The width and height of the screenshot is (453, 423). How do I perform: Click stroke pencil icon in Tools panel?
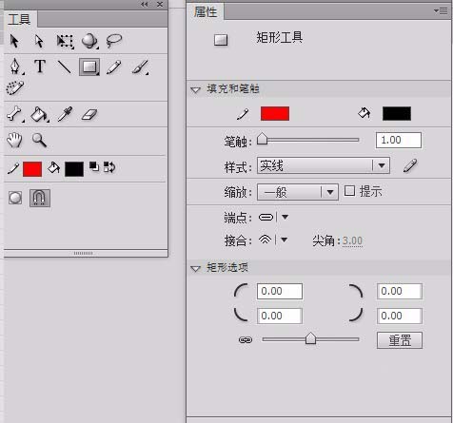coord(13,168)
